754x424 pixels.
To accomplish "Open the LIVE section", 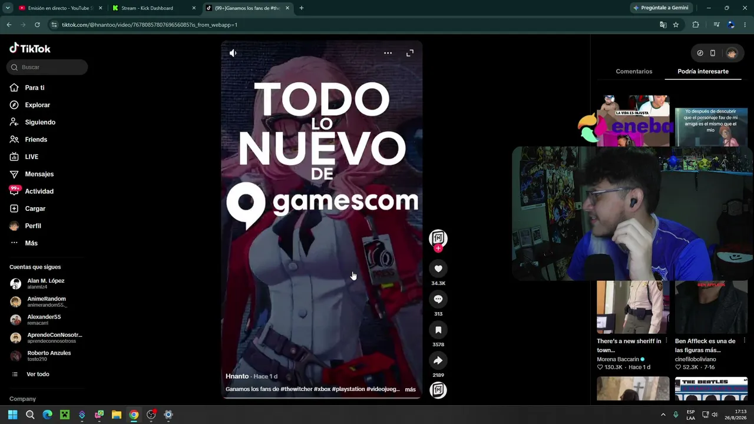I will (24, 157).
